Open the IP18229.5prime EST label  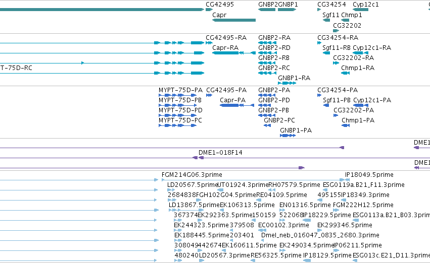[327, 215]
